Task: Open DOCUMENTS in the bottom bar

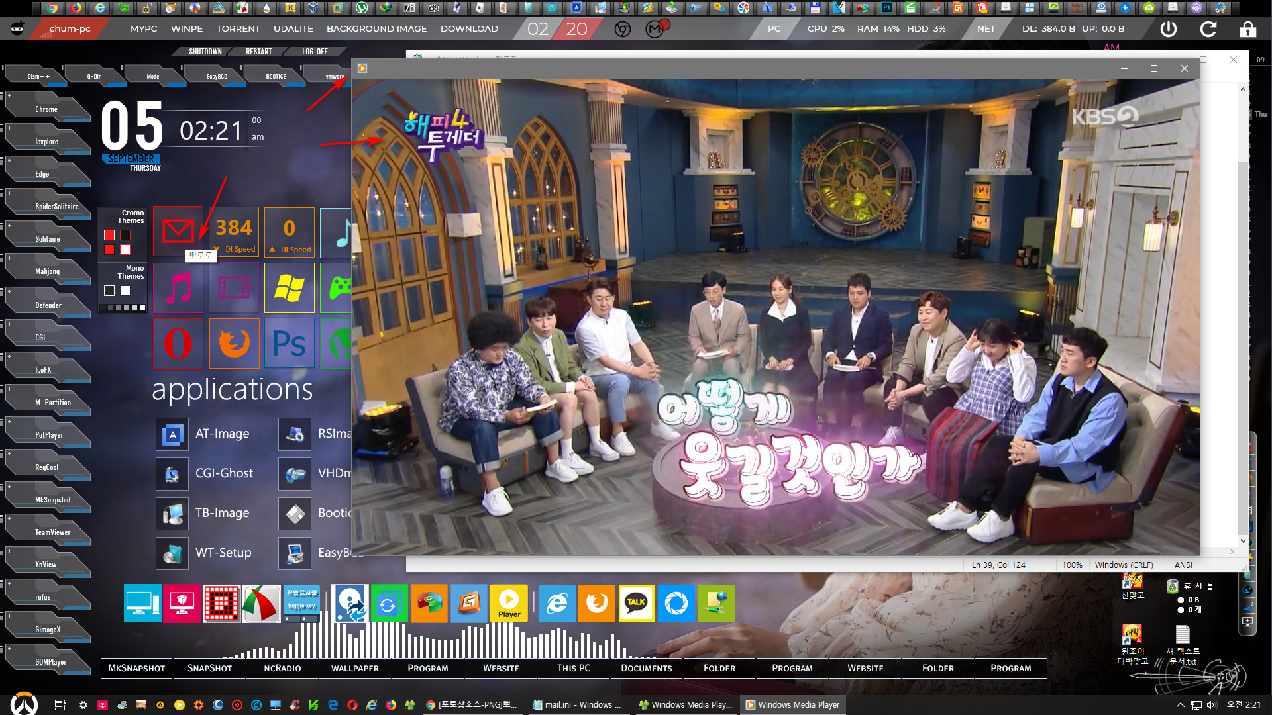Action: (x=647, y=668)
